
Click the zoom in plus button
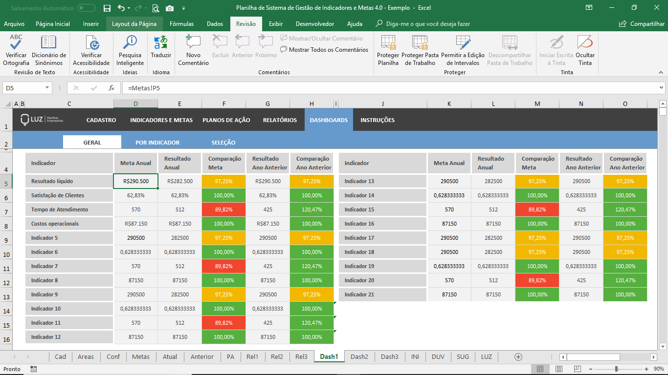tap(647, 369)
